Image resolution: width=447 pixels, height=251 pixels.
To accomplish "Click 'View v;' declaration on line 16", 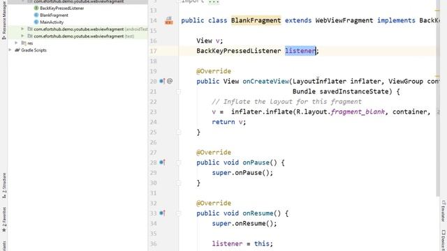I will pyautogui.click(x=210, y=40).
